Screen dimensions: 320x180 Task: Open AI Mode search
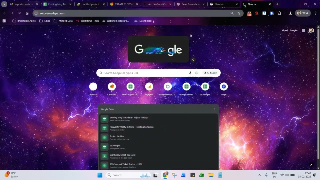(x=210, y=73)
